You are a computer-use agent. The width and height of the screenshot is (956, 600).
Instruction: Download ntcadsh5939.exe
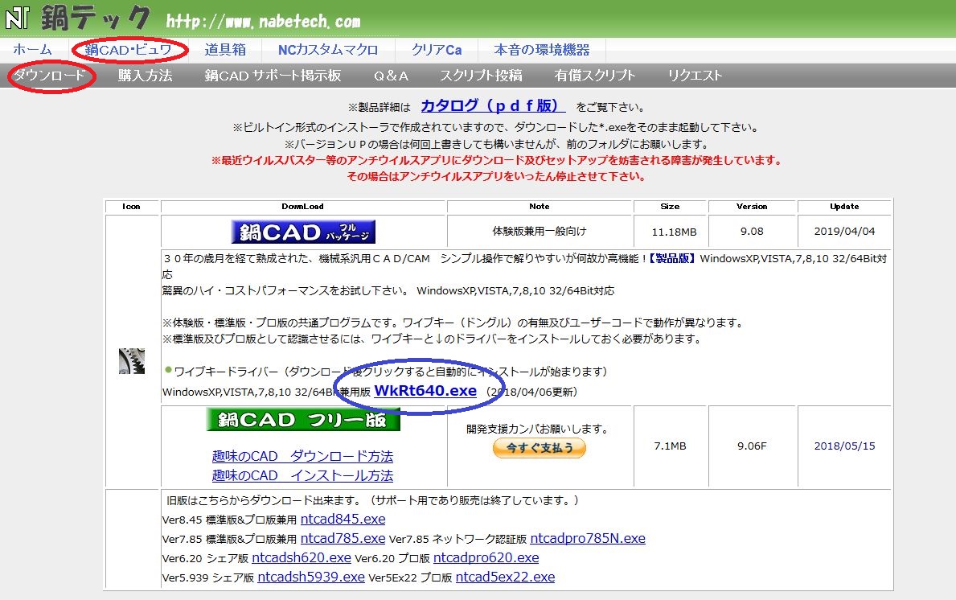coord(311,577)
